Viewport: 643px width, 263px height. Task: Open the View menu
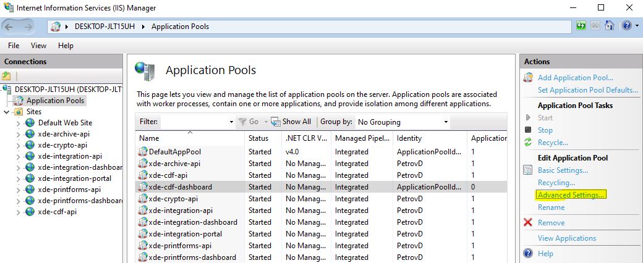tap(38, 46)
